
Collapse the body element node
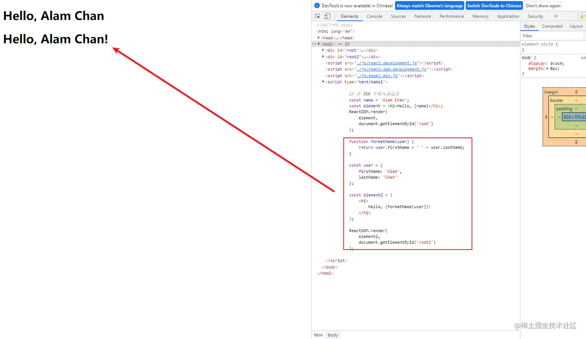[319, 44]
